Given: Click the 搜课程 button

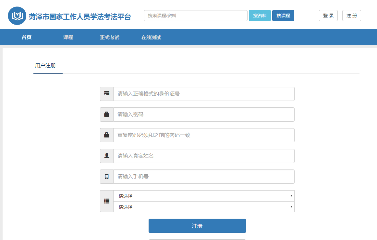Looking at the screenshot, I should pos(283,16).
